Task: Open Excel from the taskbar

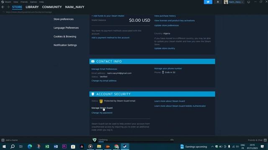Action: point(47,146)
